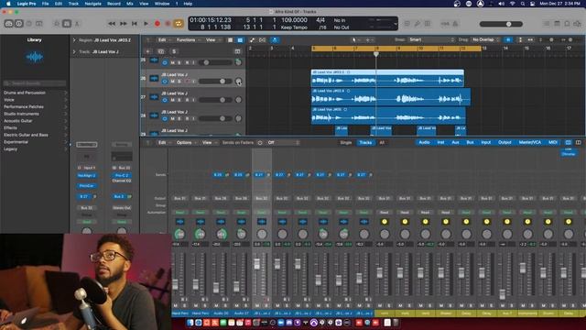This screenshot has width=586, height=330.
Task: Toggle the Waveform Zoom button
Action: click(x=508, y=39)
